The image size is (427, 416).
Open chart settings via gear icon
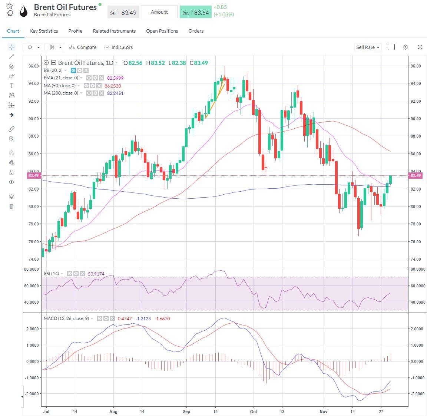405,47
